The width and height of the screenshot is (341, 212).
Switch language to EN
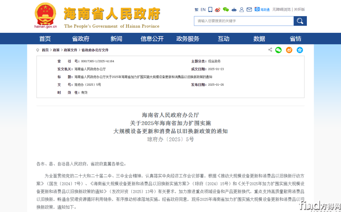pyautogui.click(x=203, y=9)
